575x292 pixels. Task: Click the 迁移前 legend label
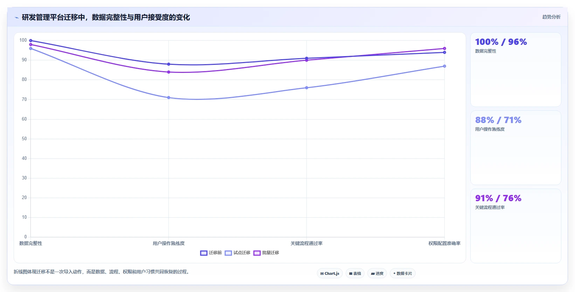pos(215,253)
